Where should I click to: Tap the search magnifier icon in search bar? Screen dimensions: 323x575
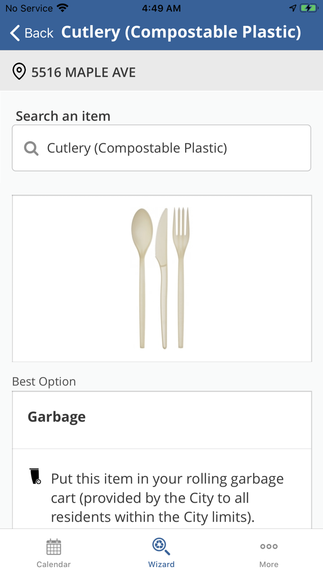30,148
